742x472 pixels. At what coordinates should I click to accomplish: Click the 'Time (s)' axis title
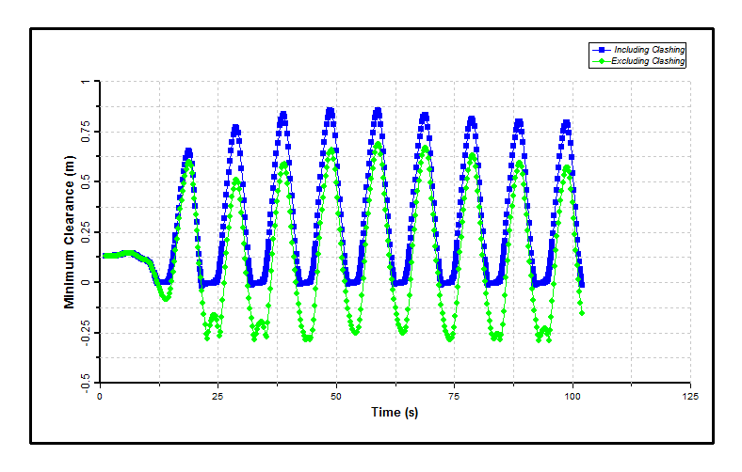395,413
